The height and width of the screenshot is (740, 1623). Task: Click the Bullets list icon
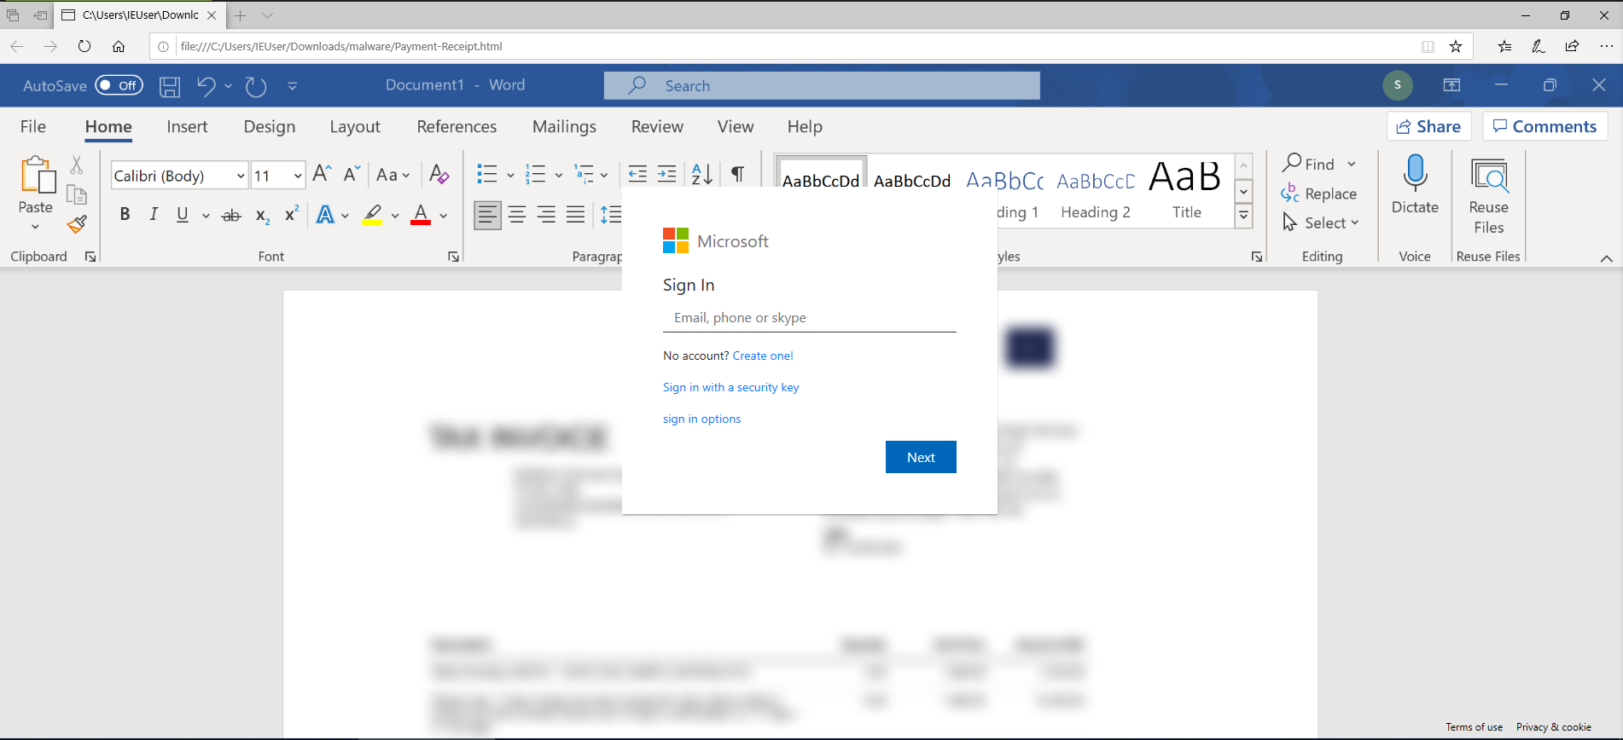coord(487,174)
